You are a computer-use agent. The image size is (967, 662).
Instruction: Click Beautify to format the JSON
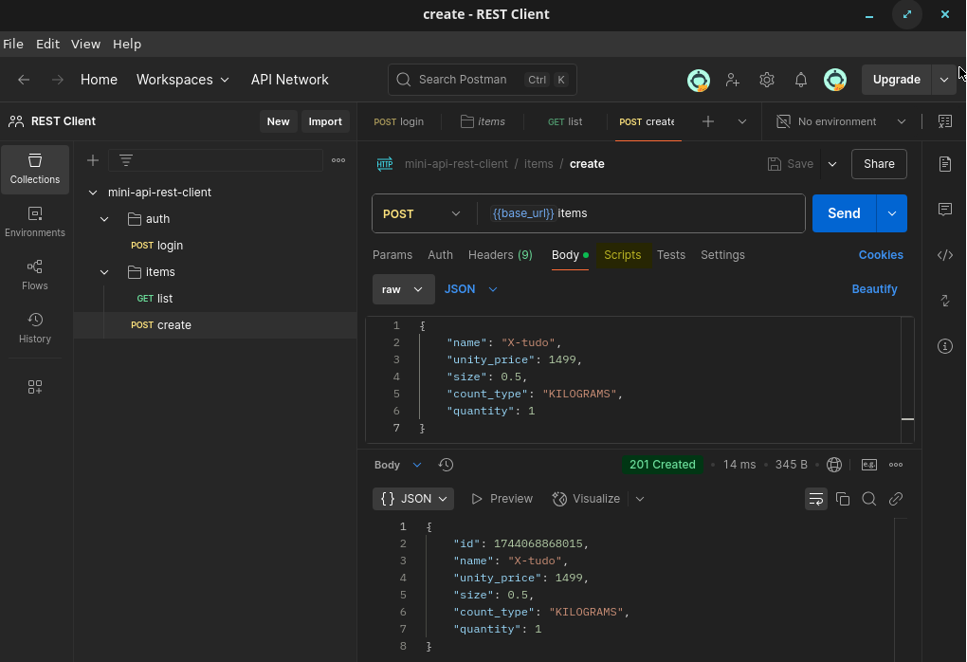click(874, 289)
